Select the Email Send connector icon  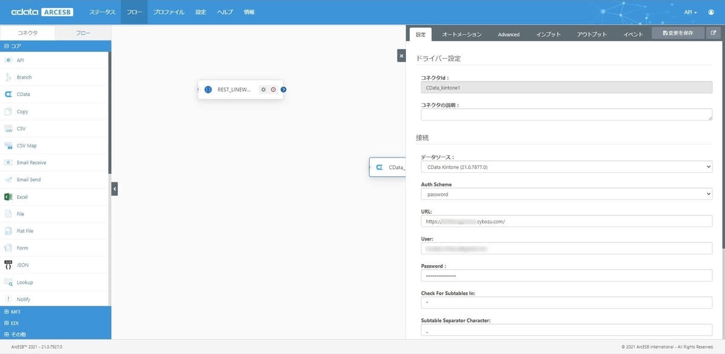(8, 179)
